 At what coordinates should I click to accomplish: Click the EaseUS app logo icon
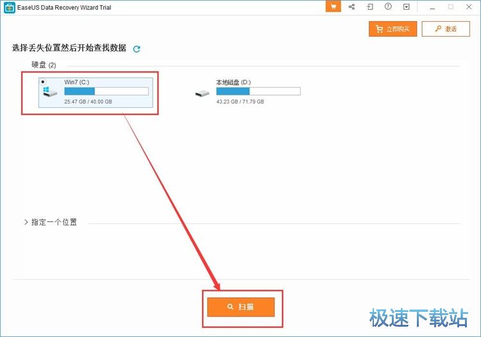tap(10, 8)
